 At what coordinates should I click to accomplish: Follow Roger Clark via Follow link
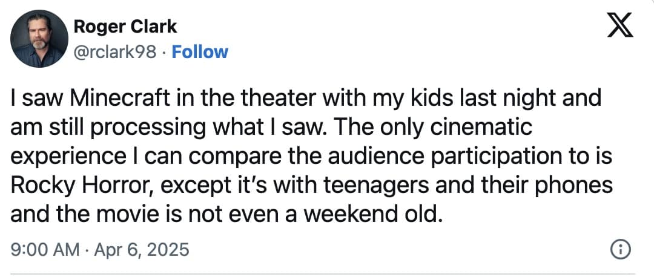point(200,52)
